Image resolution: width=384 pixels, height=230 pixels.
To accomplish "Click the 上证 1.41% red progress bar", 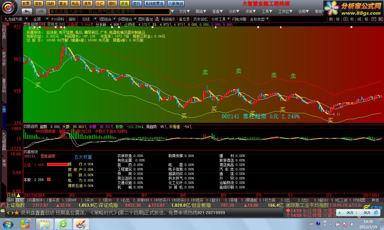I will [x=58, y=164].
